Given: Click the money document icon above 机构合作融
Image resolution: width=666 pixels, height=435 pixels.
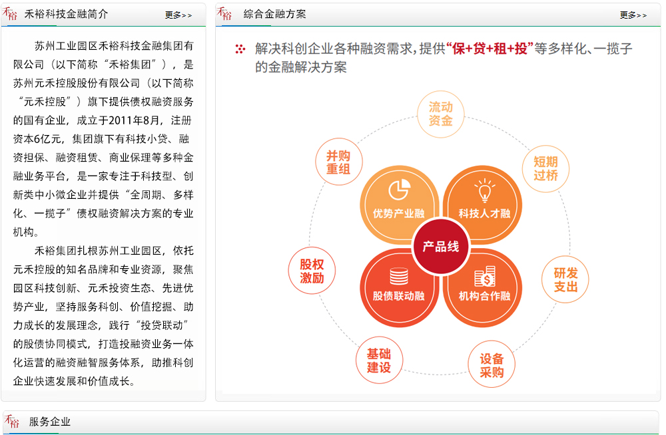Looking at the screenshot, I should 484,275.
